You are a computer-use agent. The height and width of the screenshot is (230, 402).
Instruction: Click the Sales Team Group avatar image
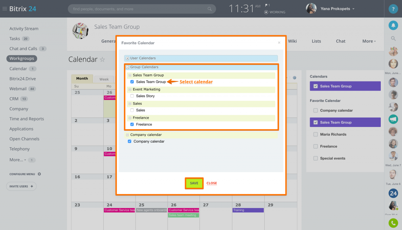click(80, 31)
